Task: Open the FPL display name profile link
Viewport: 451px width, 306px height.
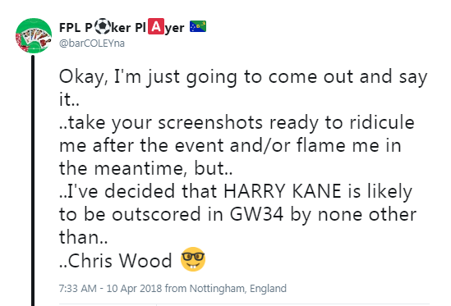Action: 132,27
